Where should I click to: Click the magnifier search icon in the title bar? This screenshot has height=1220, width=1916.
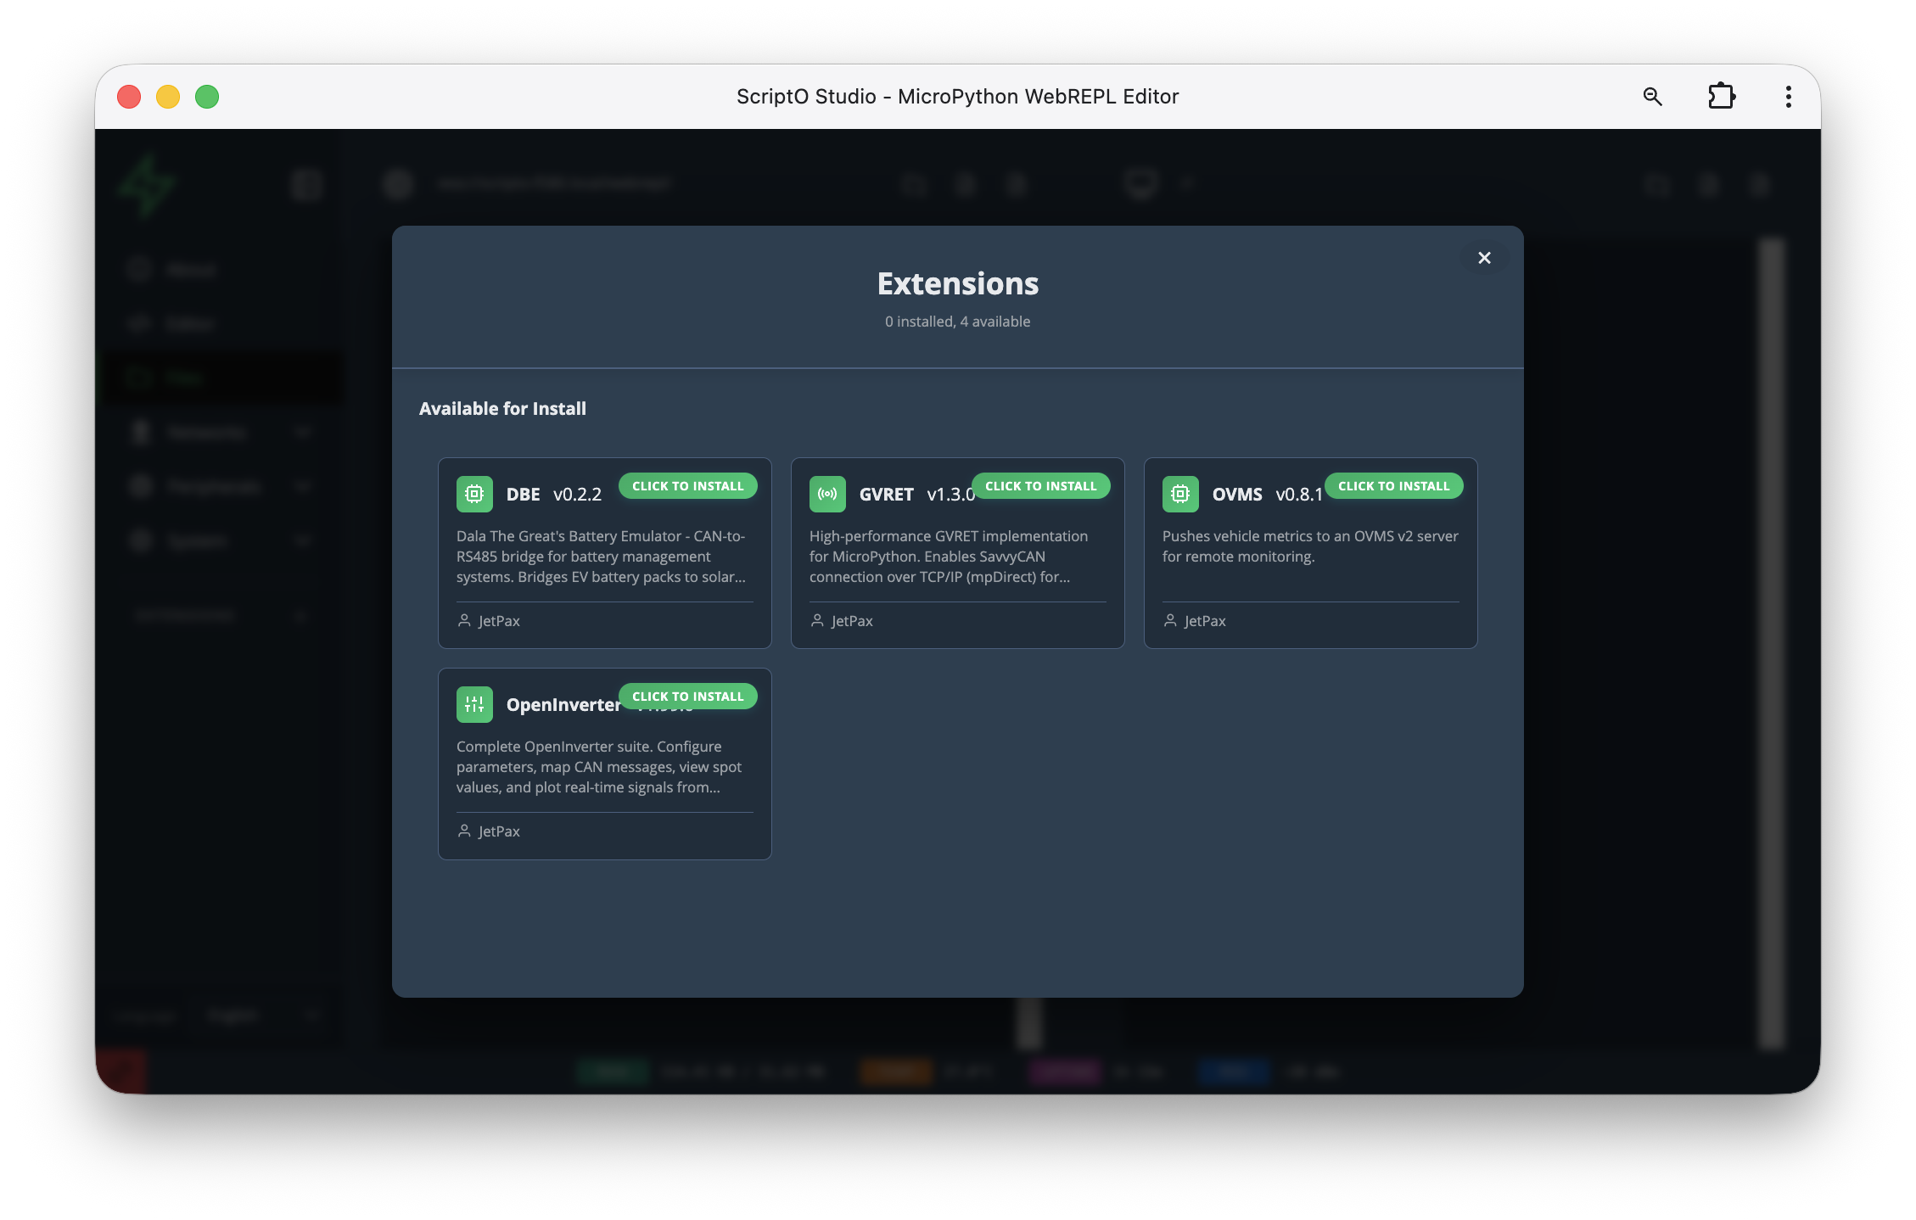tap(1651, 96)
